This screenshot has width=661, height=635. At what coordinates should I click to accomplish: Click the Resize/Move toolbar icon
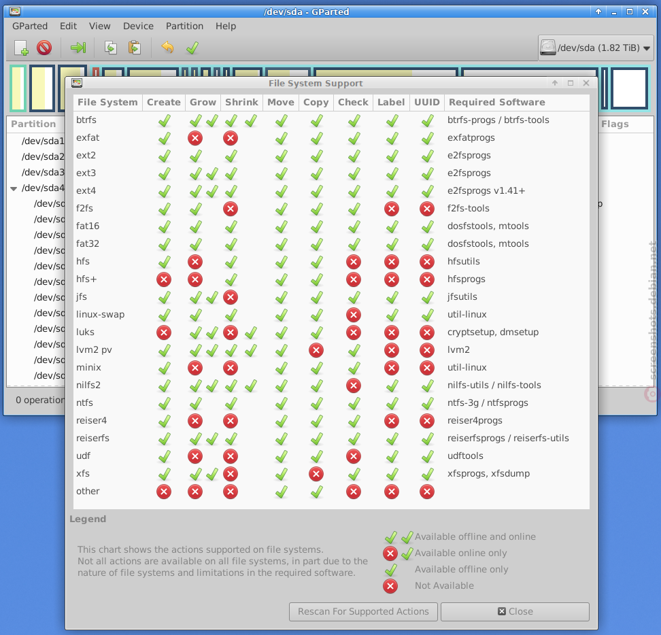[x=78, y=48]
